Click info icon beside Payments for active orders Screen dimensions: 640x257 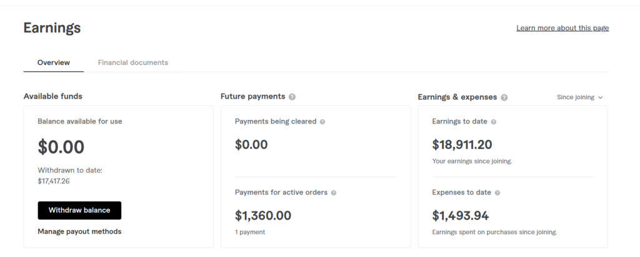[334, 193]
